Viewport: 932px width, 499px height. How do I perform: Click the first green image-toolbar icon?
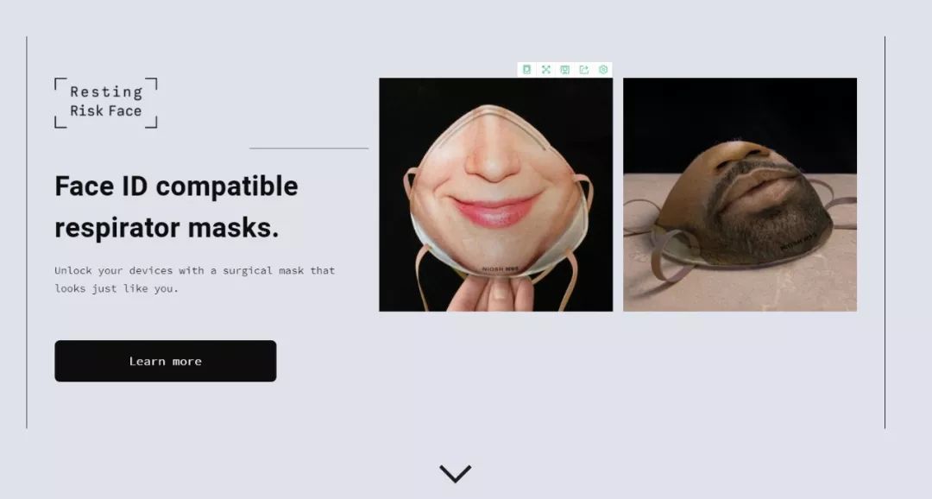[x=526, y=70]
